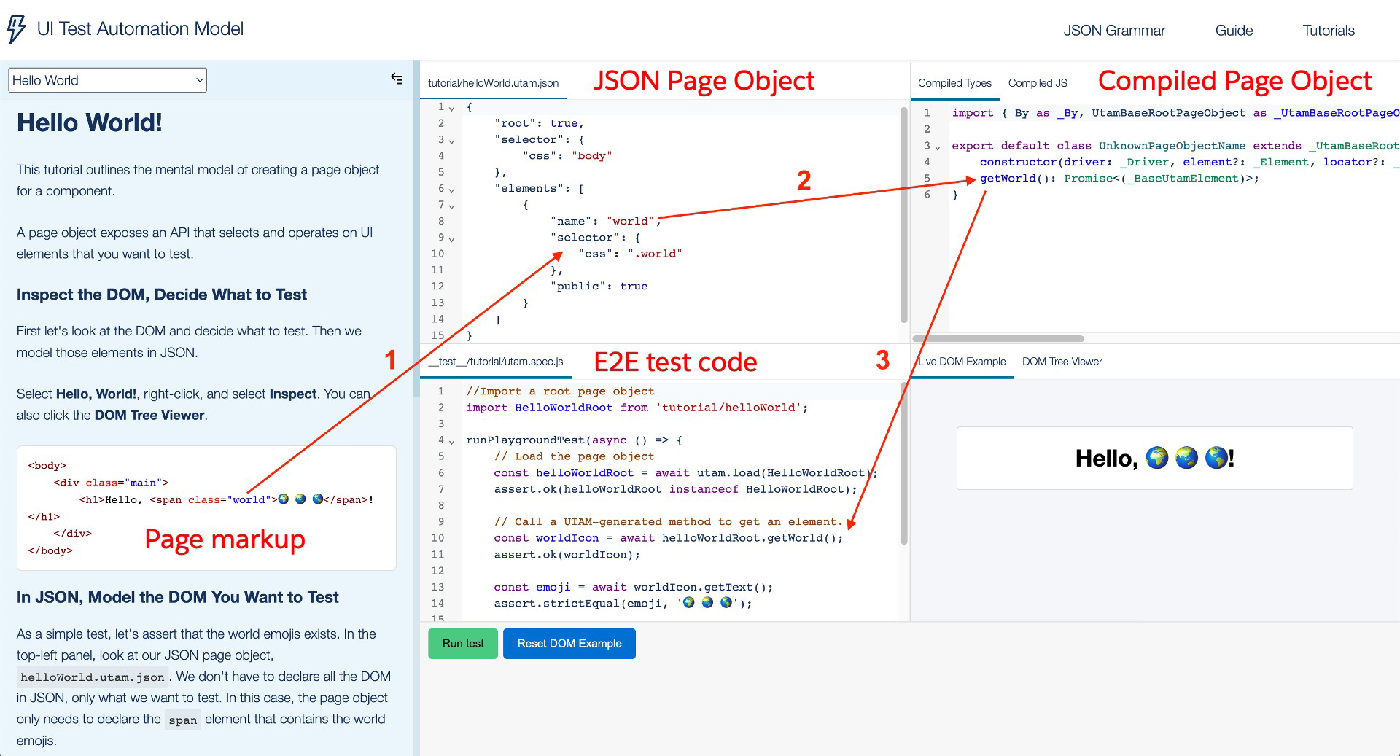Open the Guide page
The height and width of the screenshot is (756, 1400).
tap(1234, 31)
